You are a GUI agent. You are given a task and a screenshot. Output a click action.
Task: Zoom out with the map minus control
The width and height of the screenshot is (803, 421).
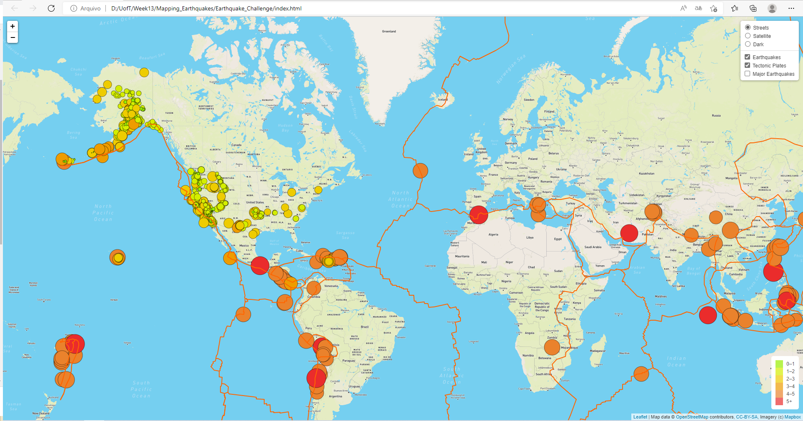(x=13, y=37)
